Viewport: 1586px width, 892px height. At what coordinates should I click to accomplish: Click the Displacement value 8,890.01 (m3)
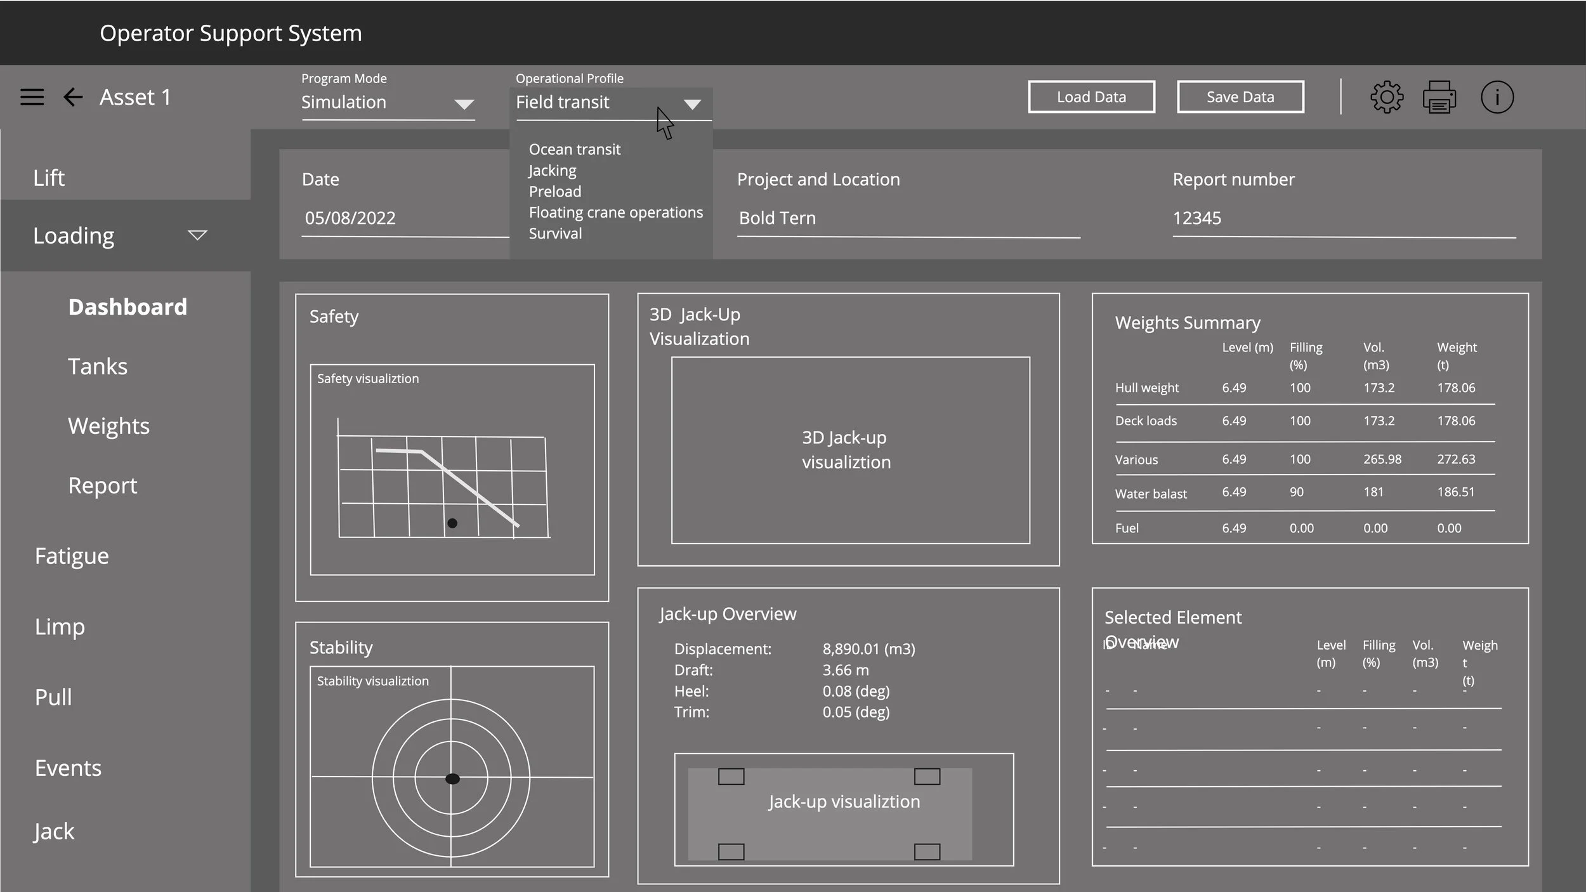[x=868, y=649]
